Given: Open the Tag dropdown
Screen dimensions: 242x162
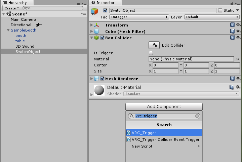Looking at the screenshot, I should point(139,17).
